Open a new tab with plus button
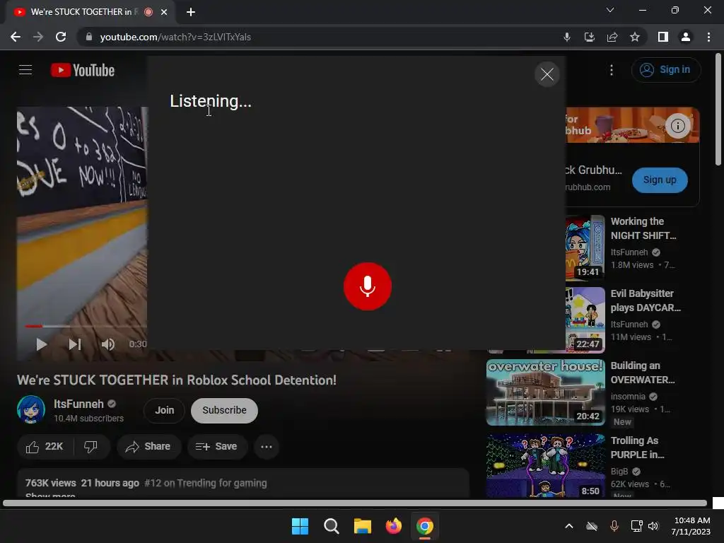The height and width of the screenshot is (543, 724). pos(191,12)
